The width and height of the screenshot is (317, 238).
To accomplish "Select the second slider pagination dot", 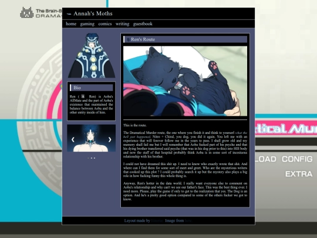I will [x=92, y=158].
